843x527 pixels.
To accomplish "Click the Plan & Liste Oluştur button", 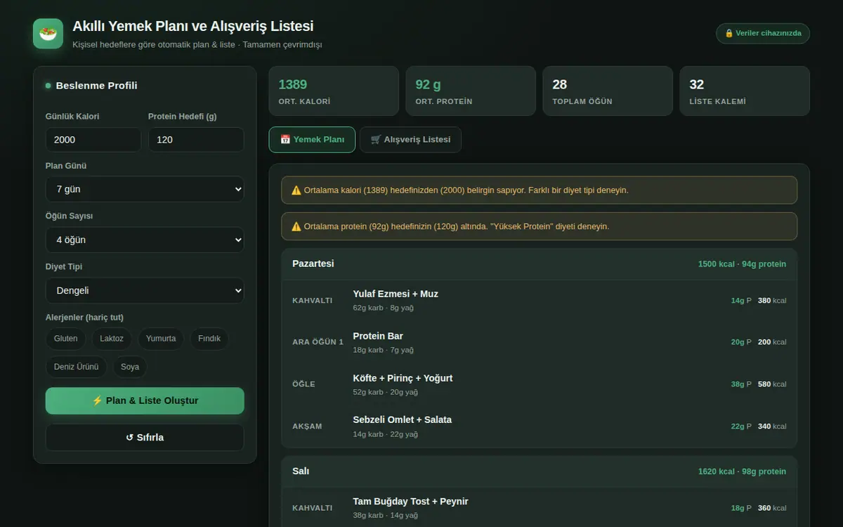I will click(x=145, y=401).
